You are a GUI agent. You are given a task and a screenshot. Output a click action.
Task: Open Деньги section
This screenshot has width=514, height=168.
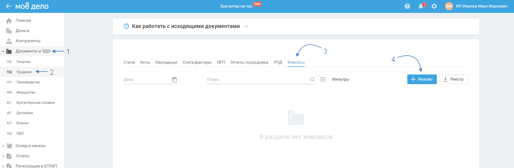[22, 31]
